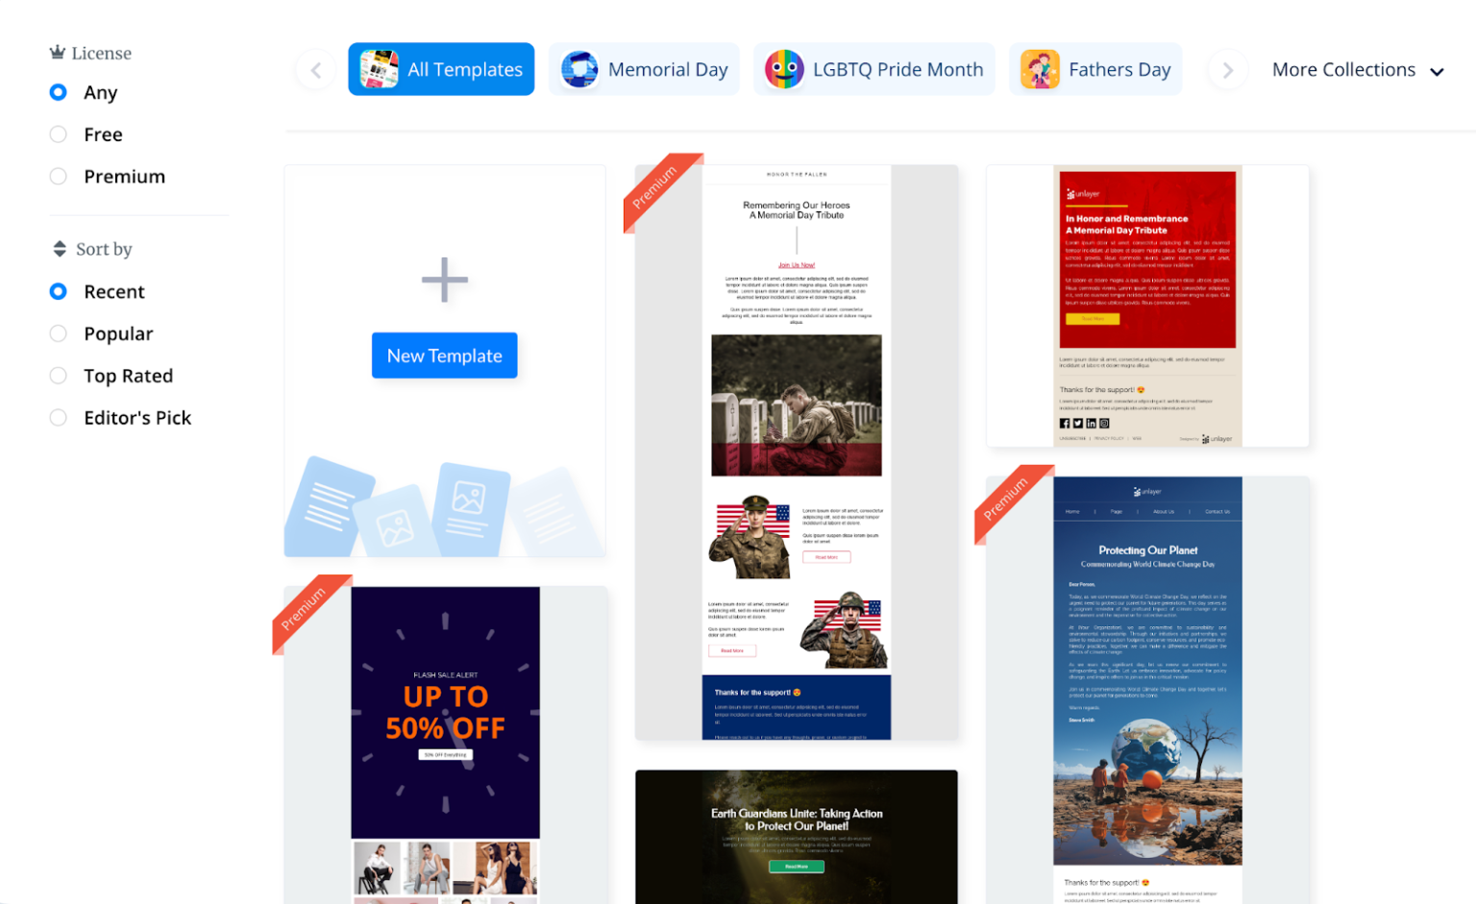Image resolution: width=1476 pixels, height=904 pixels.
Task: Click the plus icon on the New Template card
Action: [x=444, y=280]
